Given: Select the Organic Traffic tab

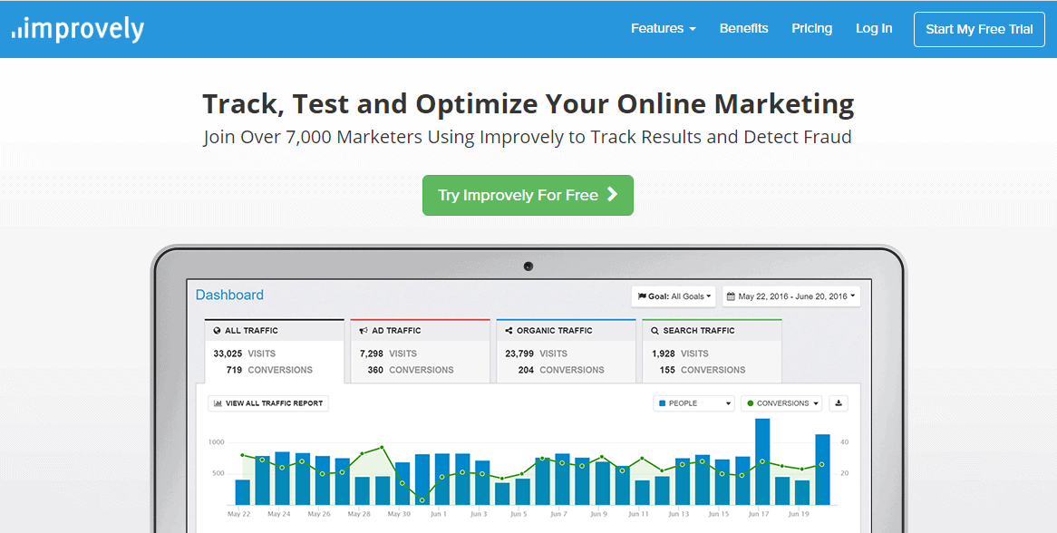Looking at the screenshot, I should [x=567, y=351].
